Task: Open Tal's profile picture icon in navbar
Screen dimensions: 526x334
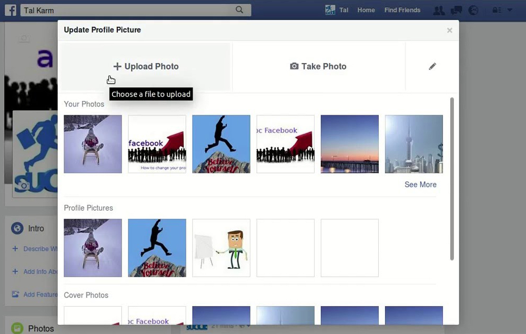Action: (330, 10)
